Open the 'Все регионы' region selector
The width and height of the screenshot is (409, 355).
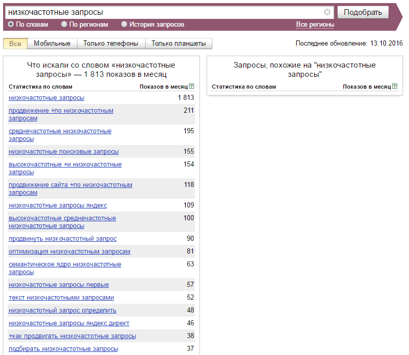pos(315,25)
